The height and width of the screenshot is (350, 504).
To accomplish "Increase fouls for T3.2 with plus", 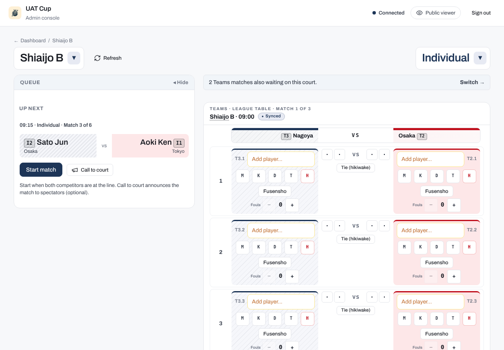I will pyautogui.click(x=292, y=276).
